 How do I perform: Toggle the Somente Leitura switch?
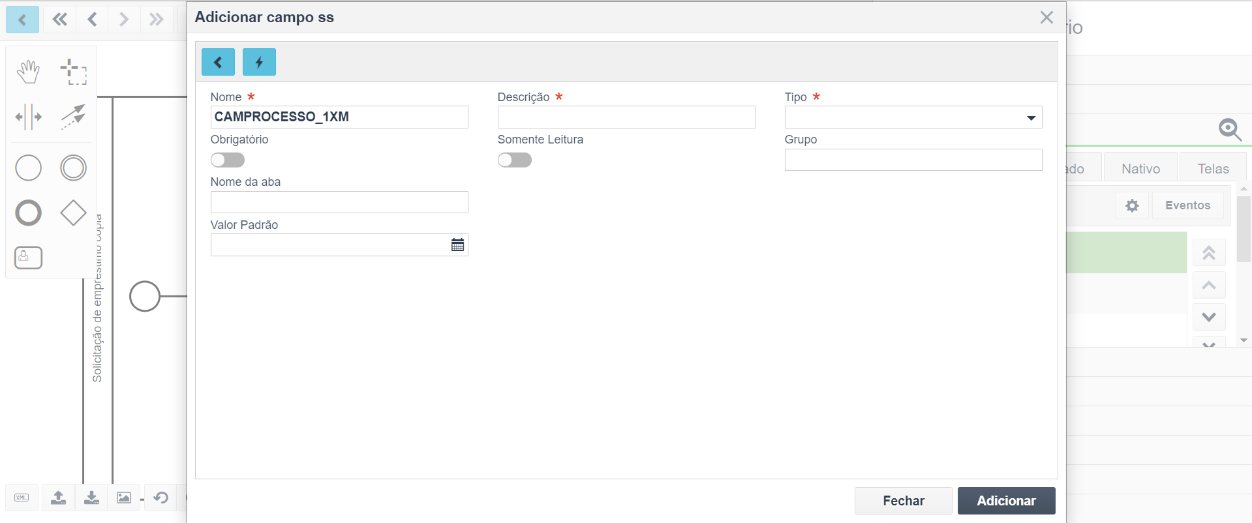point(514,160)
